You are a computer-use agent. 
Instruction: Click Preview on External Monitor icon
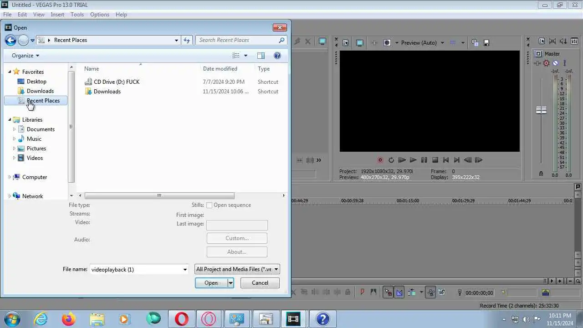tap(359, 43)
